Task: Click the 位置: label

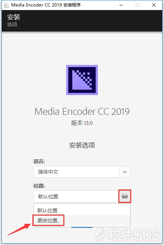Action: 39,186
